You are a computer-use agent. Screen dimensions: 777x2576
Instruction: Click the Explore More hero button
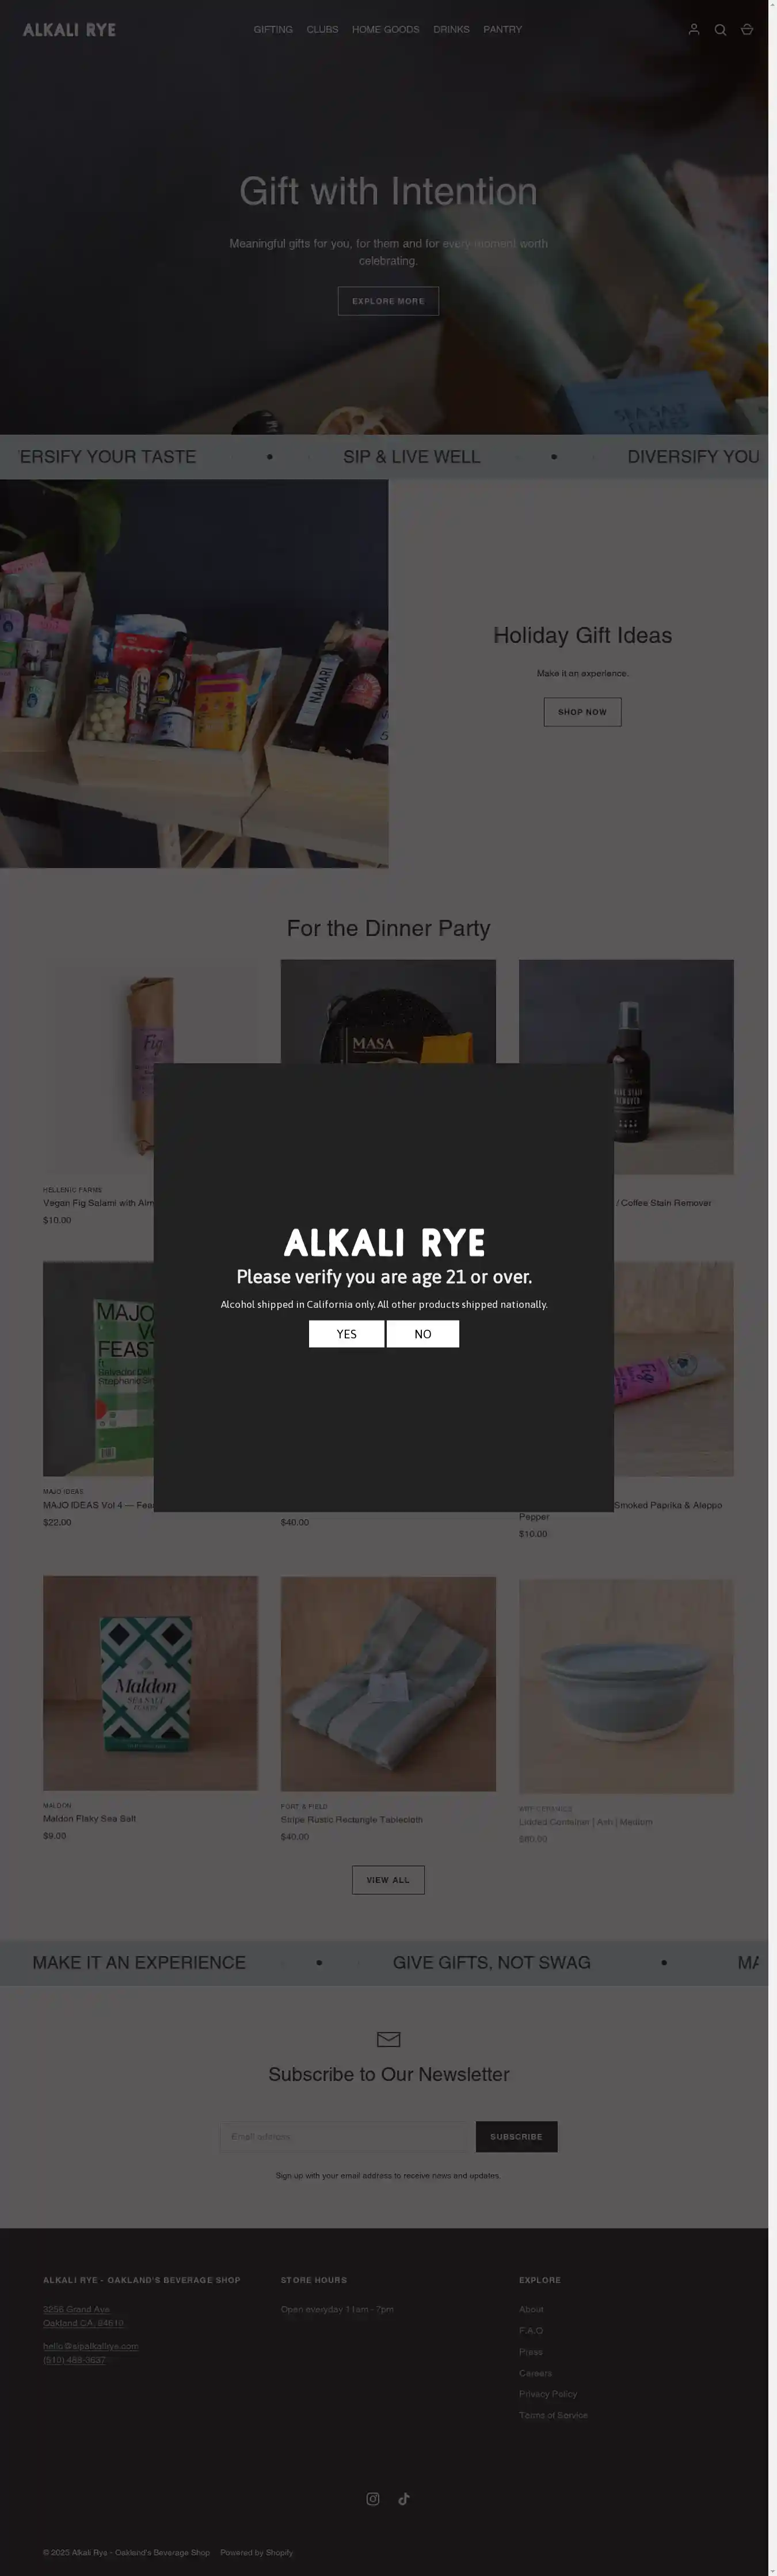click(x=388, y=301)
